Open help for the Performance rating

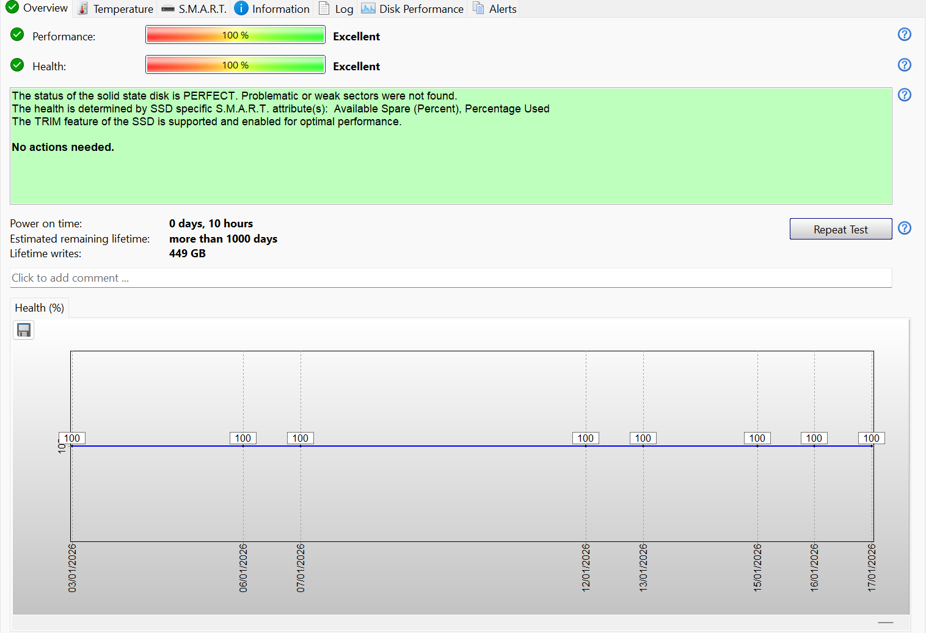(904, 35)
